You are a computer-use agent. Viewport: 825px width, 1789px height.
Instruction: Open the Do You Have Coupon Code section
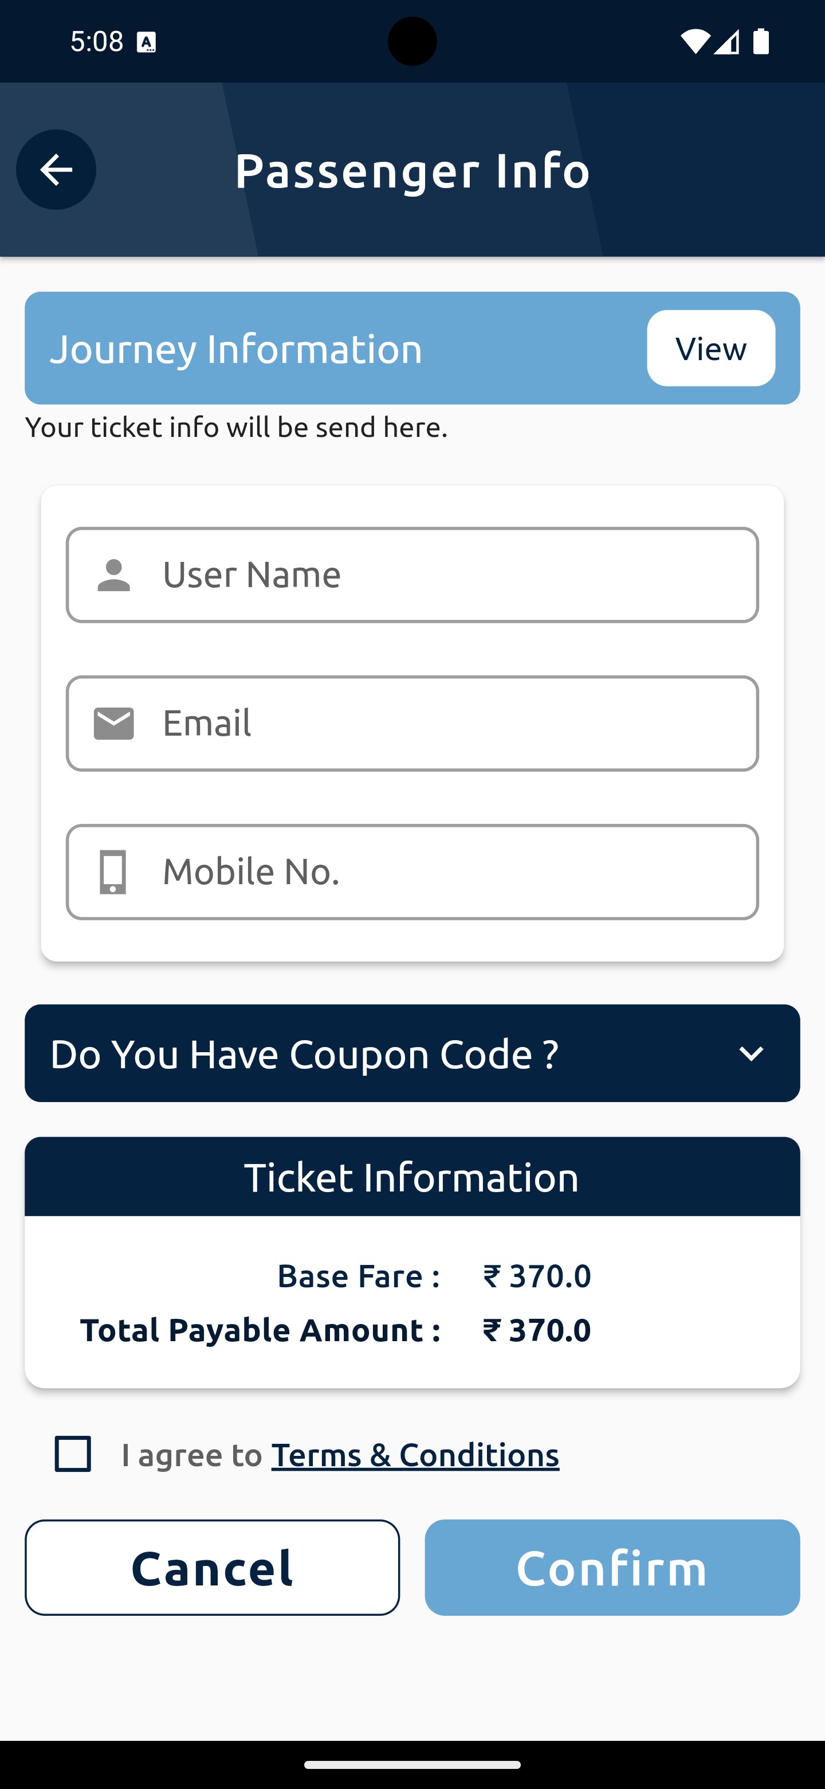click(305, 1053)
